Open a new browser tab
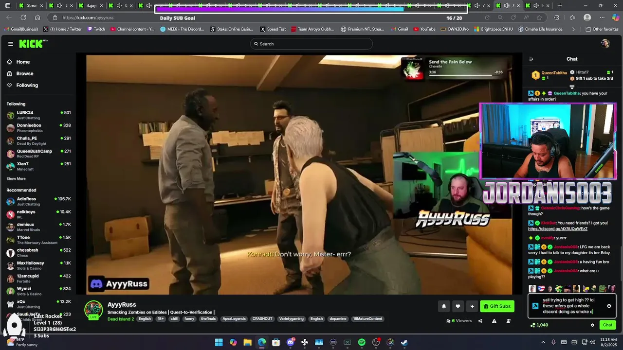 560,5
